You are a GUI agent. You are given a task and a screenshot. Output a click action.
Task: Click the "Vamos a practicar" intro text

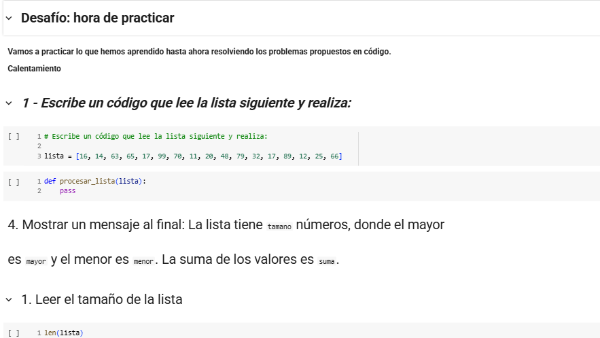(x=199, y=52)
